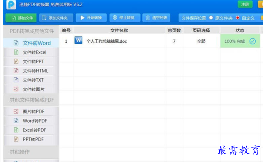Click the folder icon on 添加文件夹

pos(44,18)
